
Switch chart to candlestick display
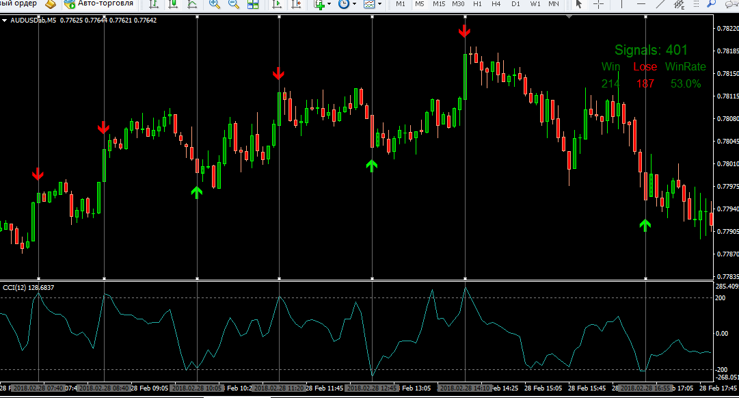coord(173,4)
